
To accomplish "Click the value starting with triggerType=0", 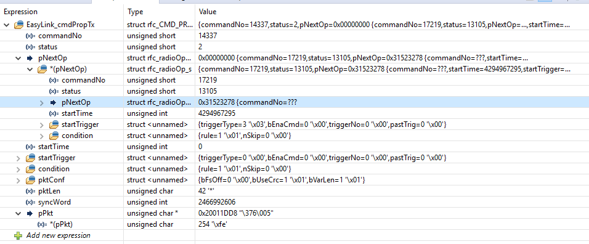I will click(322, 158).
